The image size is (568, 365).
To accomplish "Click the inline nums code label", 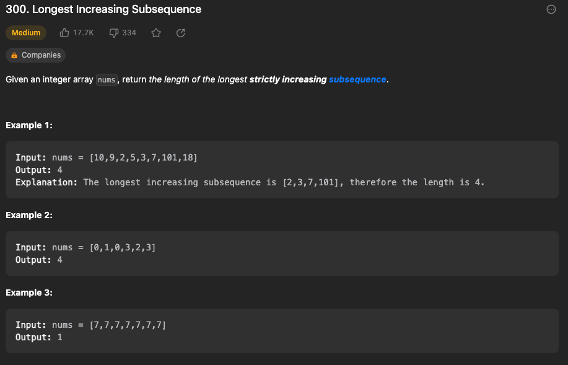I will tap(107, 80).
